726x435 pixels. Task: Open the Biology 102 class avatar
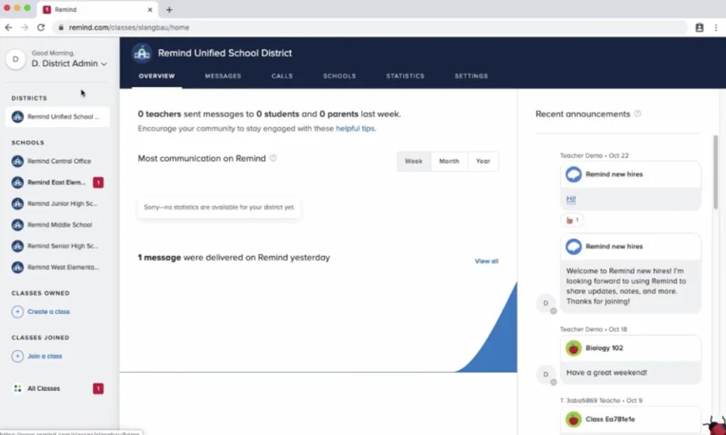[x=573, y=347]
